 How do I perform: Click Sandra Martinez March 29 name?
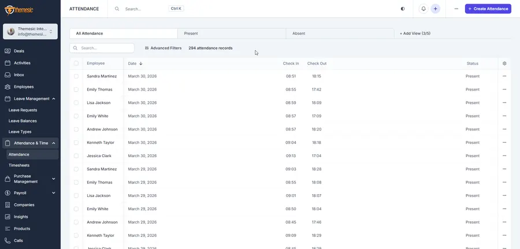point(102,169)
